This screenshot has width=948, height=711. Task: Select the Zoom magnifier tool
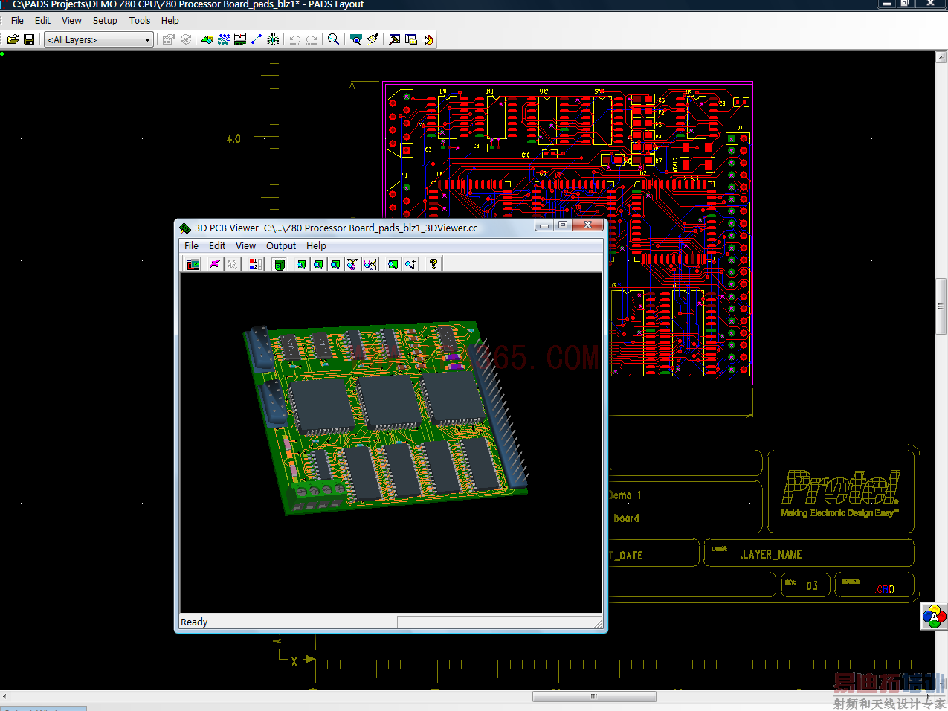(334, 39)
